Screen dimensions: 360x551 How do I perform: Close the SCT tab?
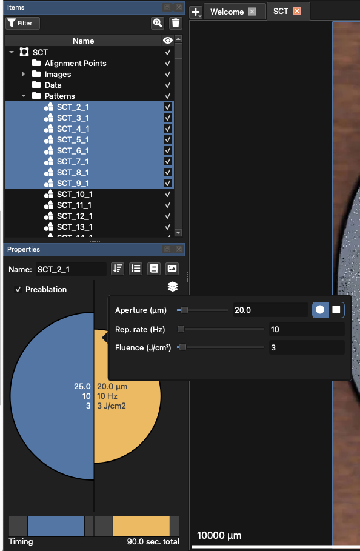tap(297, 12)
